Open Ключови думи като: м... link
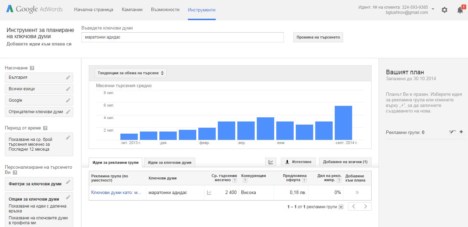Screen dimensions: 468x227 pos(116,193)
